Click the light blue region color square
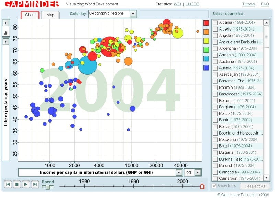275x198 pixels. coord(206,59)
